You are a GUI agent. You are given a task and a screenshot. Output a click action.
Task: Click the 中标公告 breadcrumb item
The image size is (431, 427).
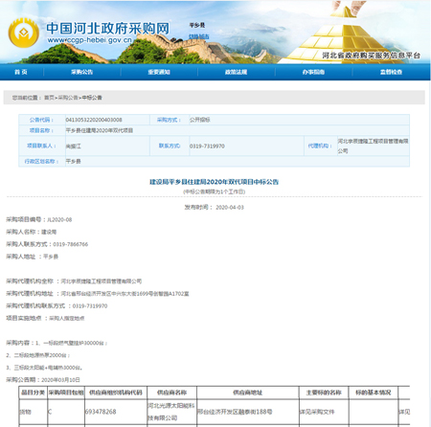point(92,98)
